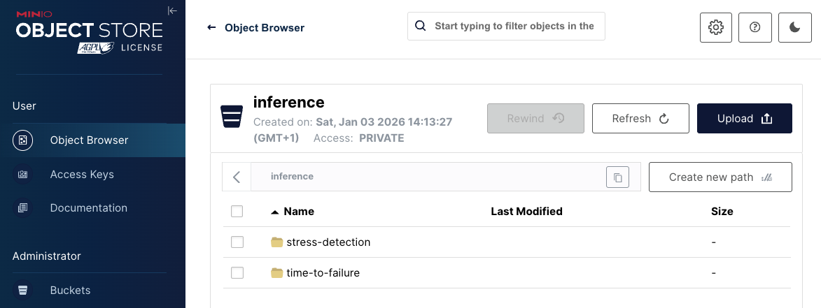The width and height of the screenshot is (821, 308).
Task: Toggle dark mode with the moon icon
Action: 794,27
